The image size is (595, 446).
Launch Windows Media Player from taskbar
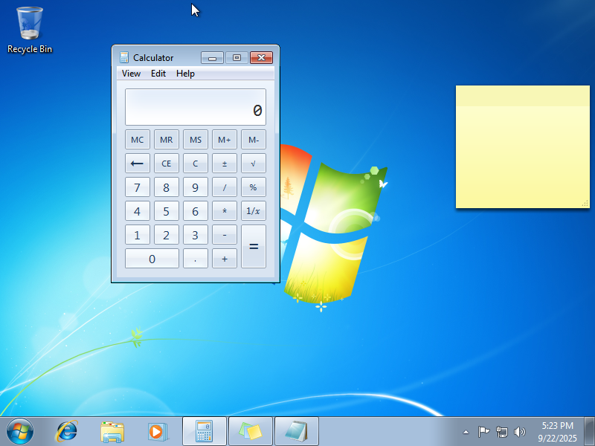(x=158, y=431)
